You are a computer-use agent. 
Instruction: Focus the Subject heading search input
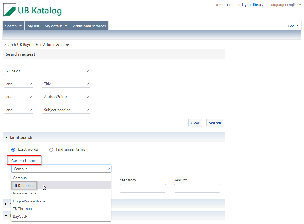pyautogui.click(x=161, y=110)
